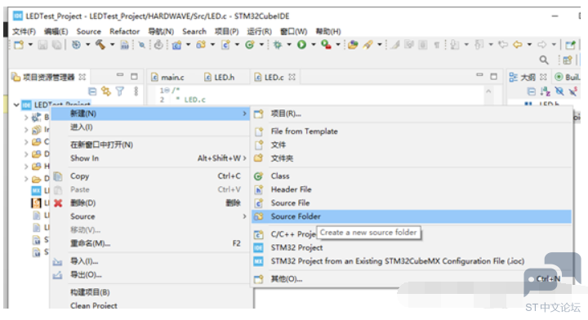Click 导出(O) export entry
Image resolution: width=588 pixels, height=320 pixels.
150,274
